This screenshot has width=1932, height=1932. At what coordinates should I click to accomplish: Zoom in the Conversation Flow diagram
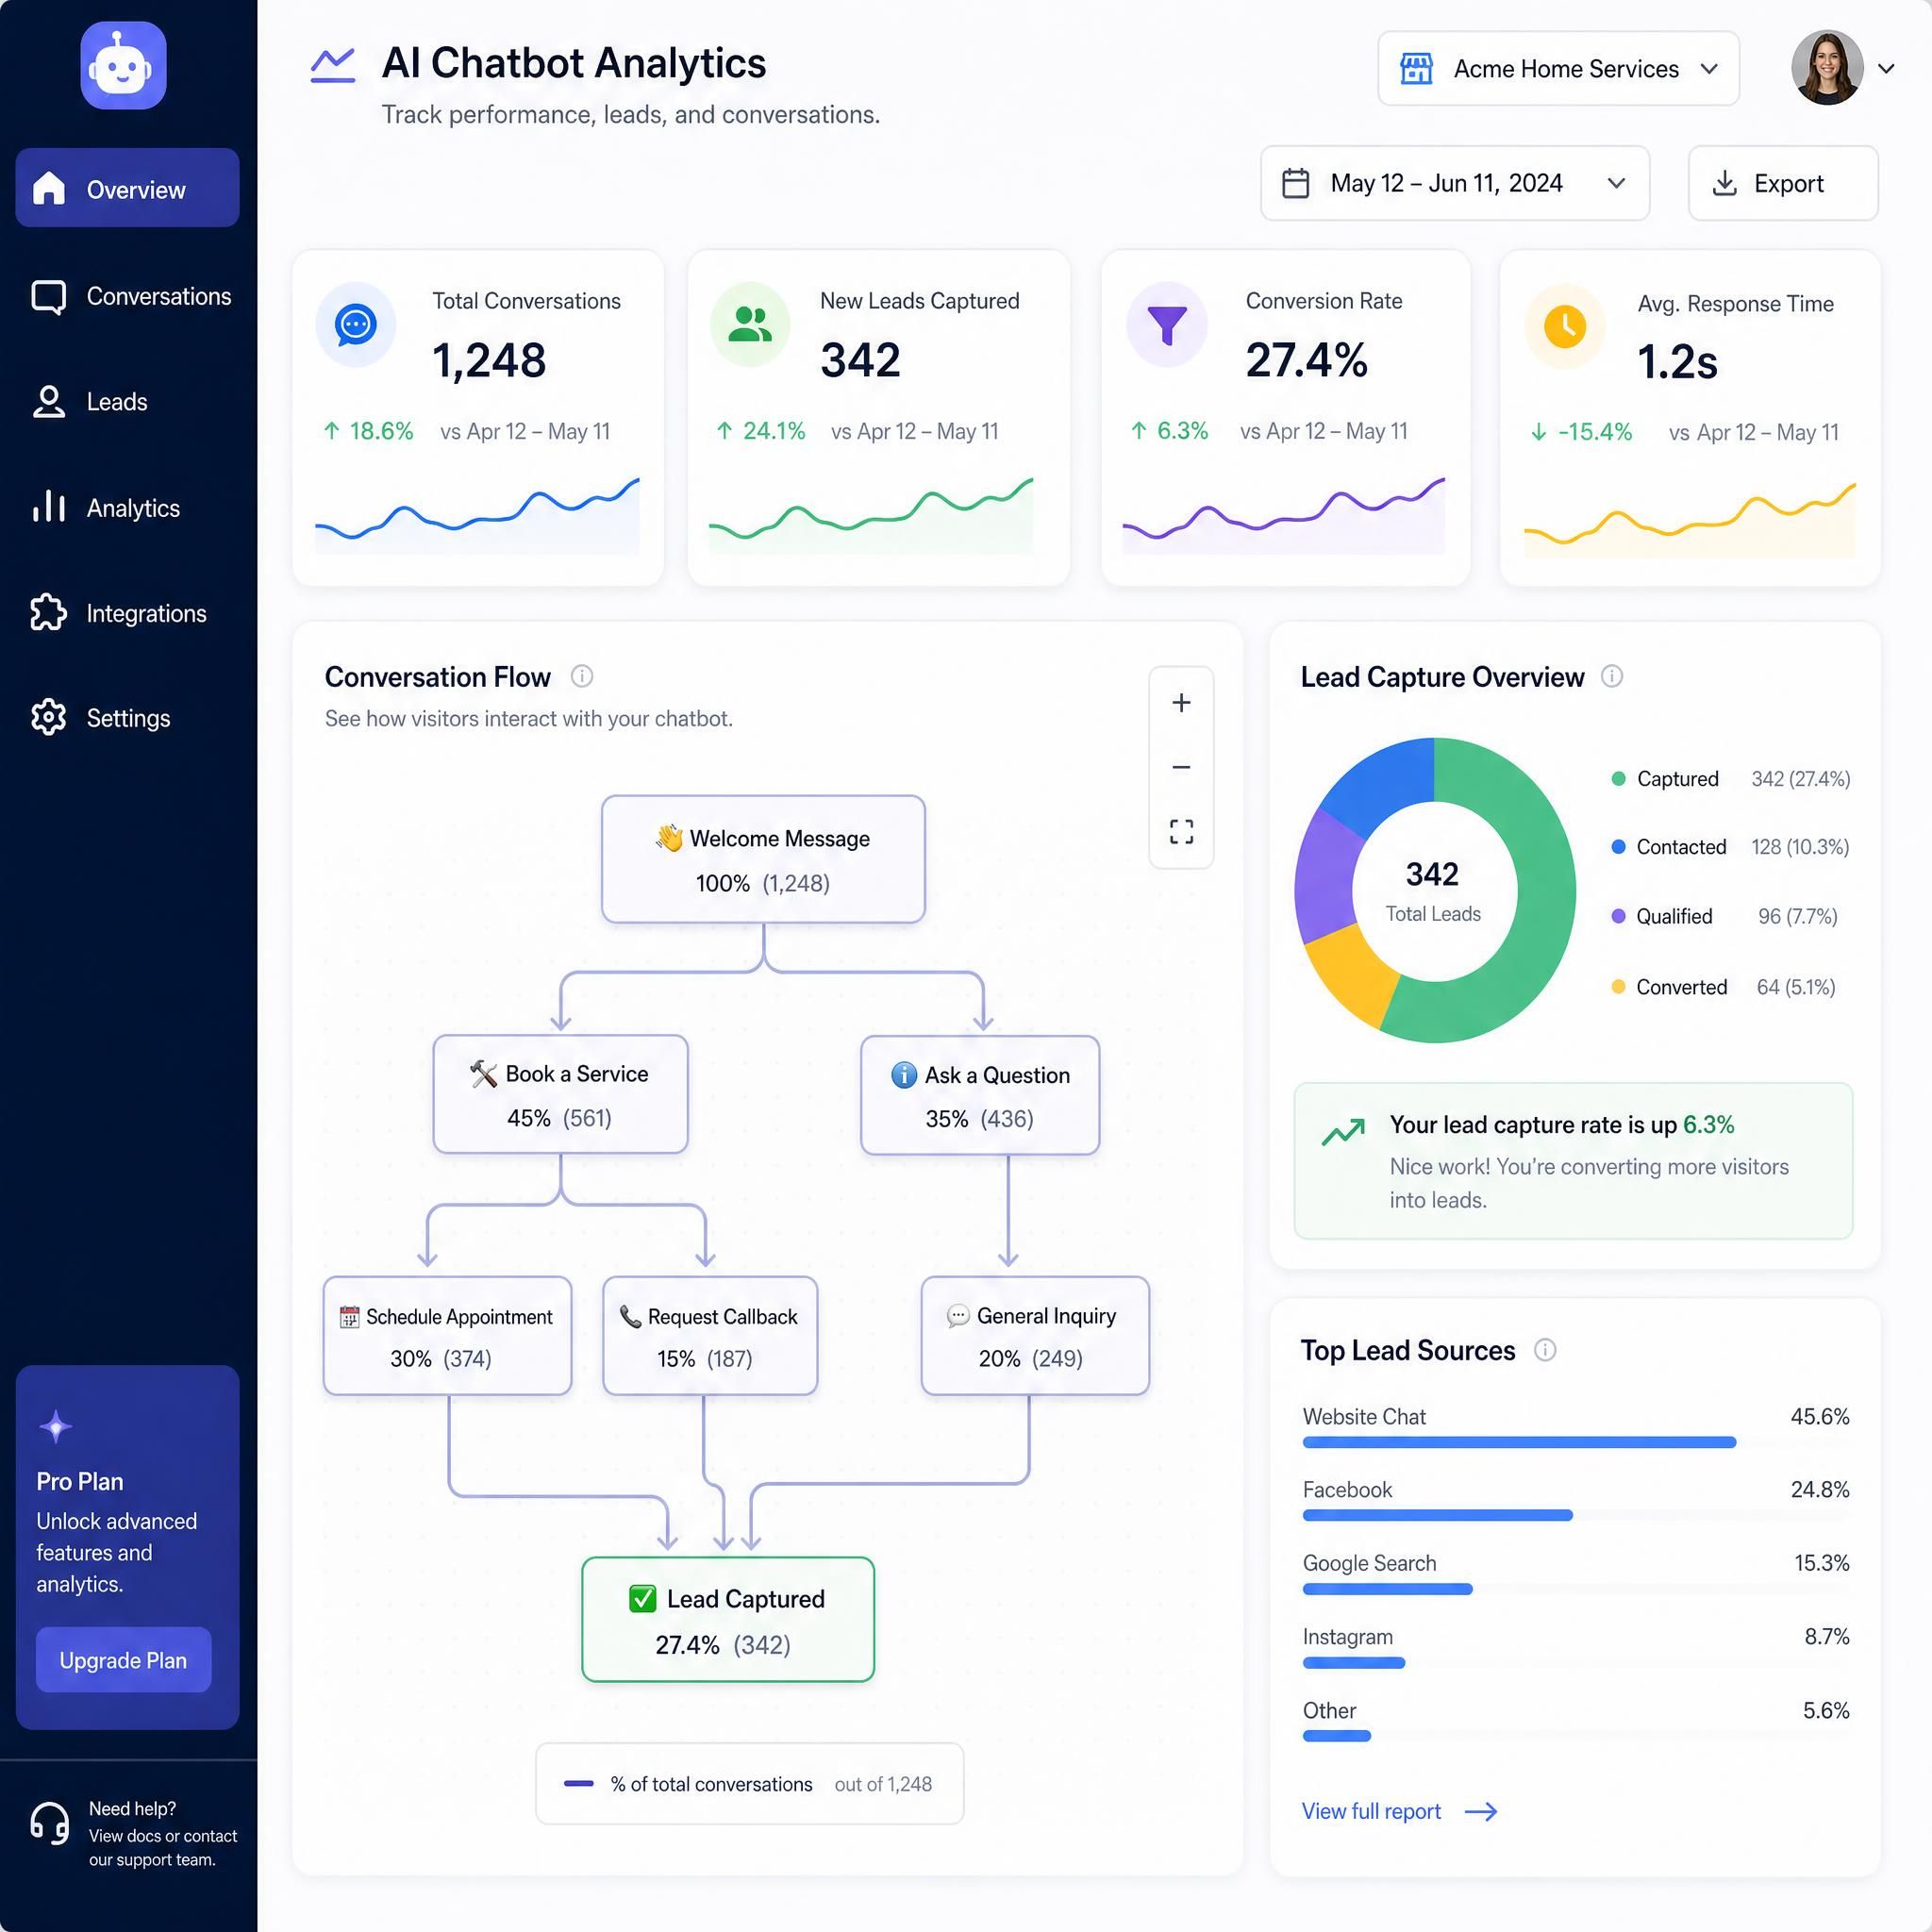(x=1181, y=703)
